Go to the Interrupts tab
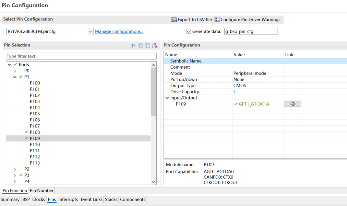 pyautogui.click(x=68, y=200)
